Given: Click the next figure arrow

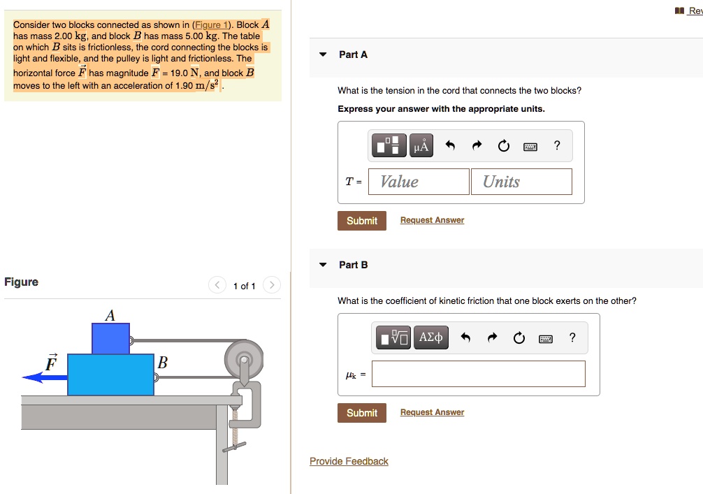Looking at the screenshot, I should point(271,285).
